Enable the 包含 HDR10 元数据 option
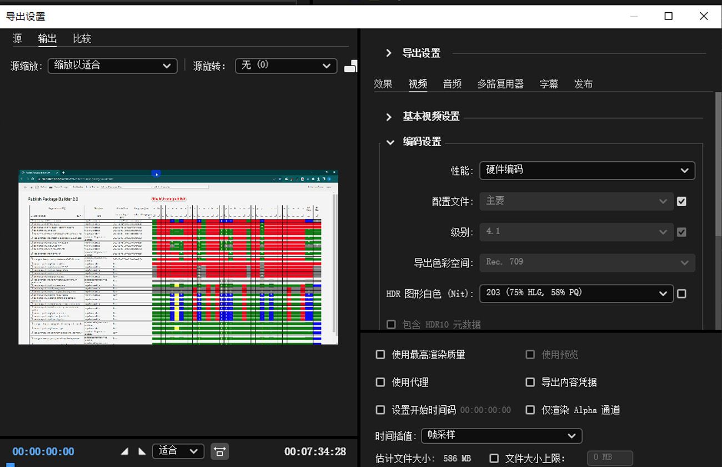The image size is (722, 467). click(x=391, y=325)
